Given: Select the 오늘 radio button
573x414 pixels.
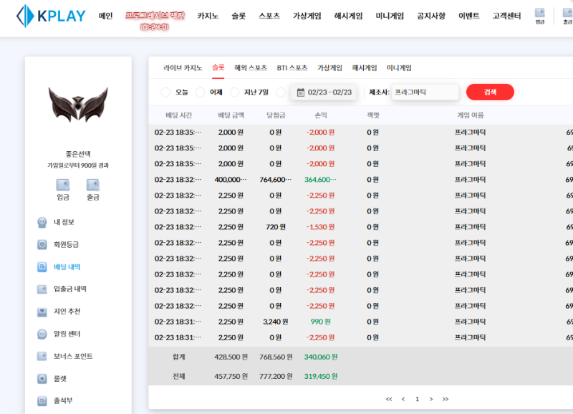Looking at the screenshot, I should click(x=165, y=92).
